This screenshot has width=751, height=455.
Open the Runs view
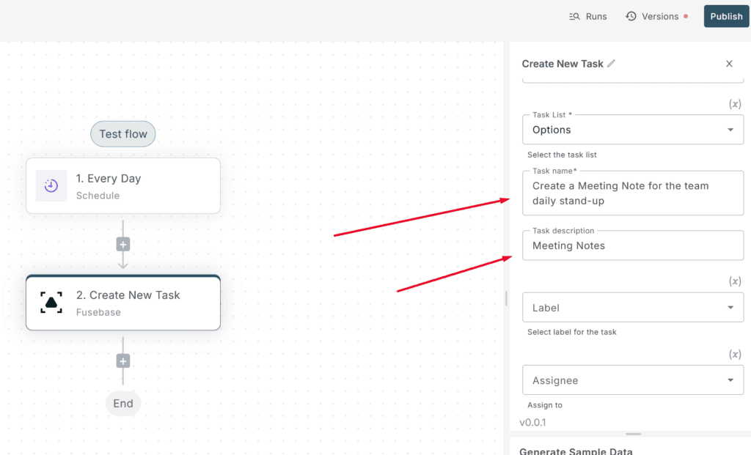[588, 16]
